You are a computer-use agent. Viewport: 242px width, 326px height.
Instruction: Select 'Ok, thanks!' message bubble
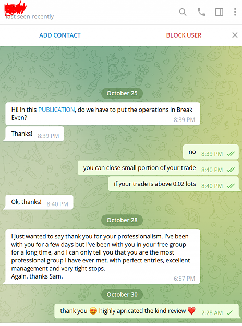[39, 202]
